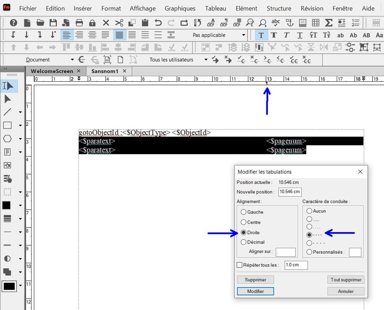Screen dimensions: 384x310
Task: Choose the Rectangle drawing tool
Action: 9,125
